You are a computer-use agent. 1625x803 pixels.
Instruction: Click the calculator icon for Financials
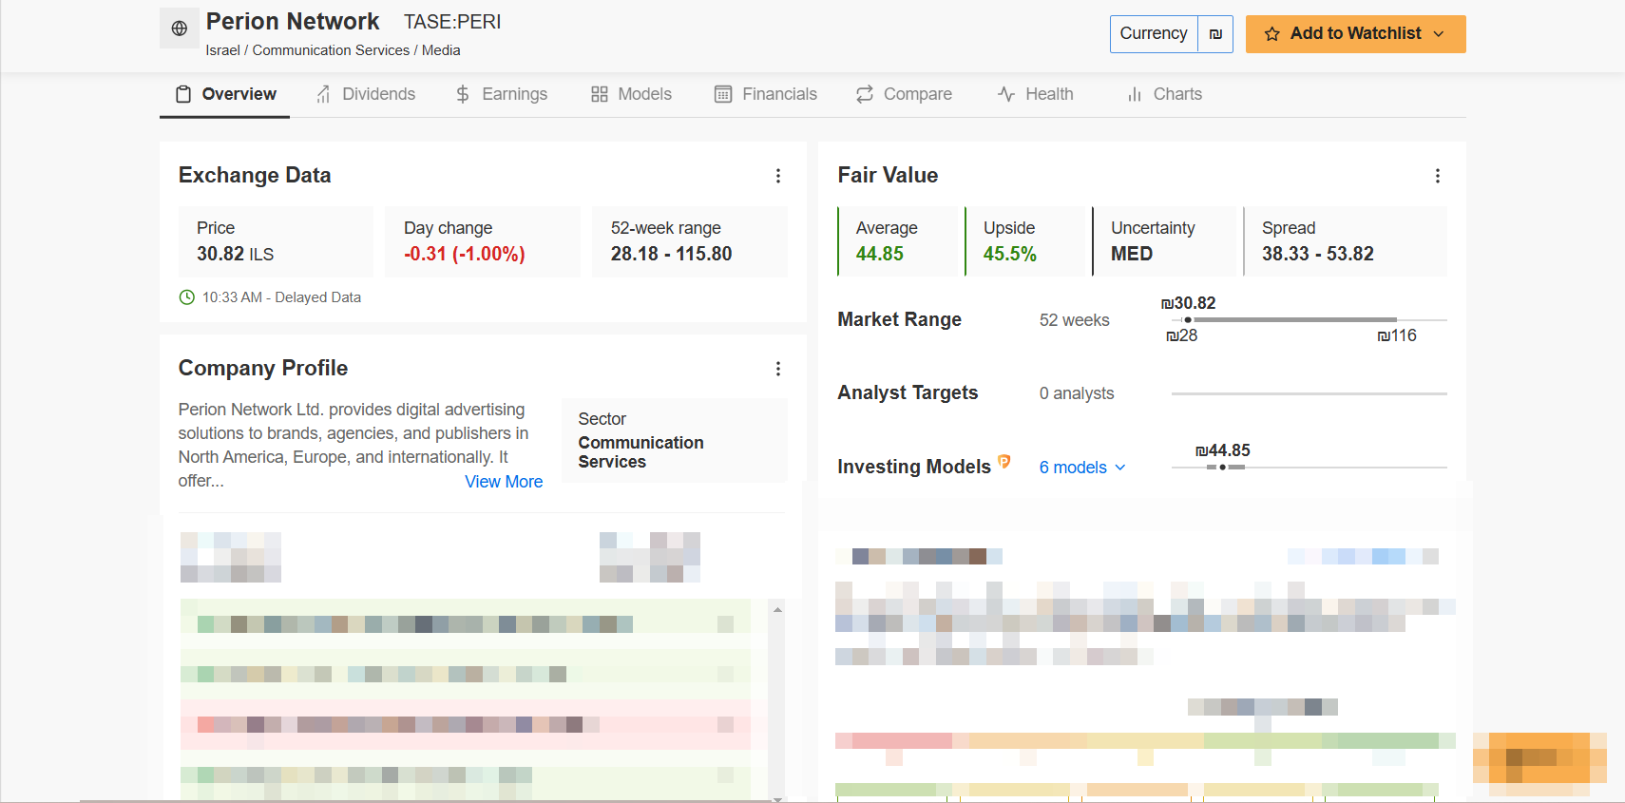tap(723, 94)
